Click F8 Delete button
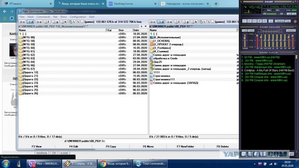The height and width of the screenshot is (168, 299). click(x=222, y=147)
